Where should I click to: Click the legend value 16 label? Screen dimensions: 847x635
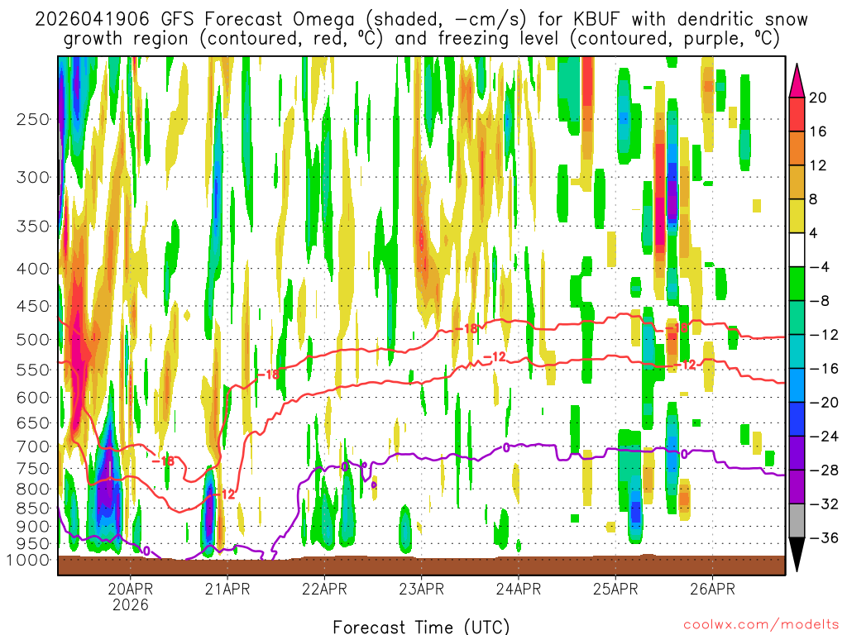(x=817, y=131)
